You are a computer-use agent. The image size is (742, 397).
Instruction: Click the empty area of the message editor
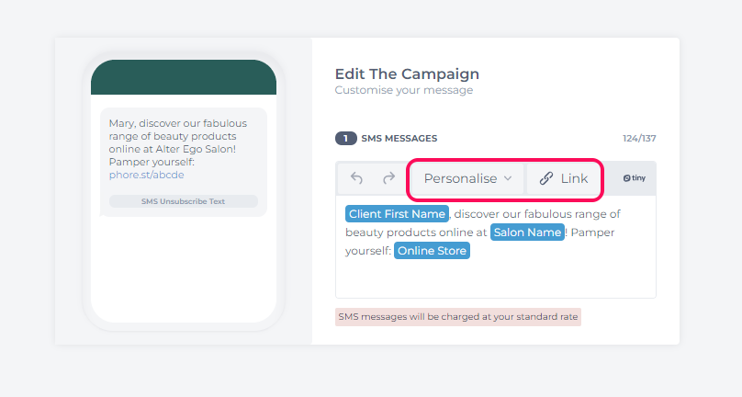496,278
